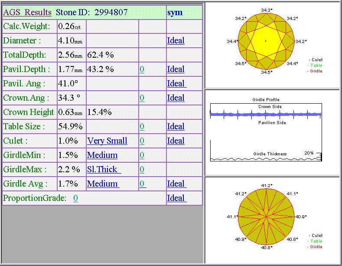Select the Medium link in Girdle Avg row
The image size is (342, 266).
tap(103, 184)
